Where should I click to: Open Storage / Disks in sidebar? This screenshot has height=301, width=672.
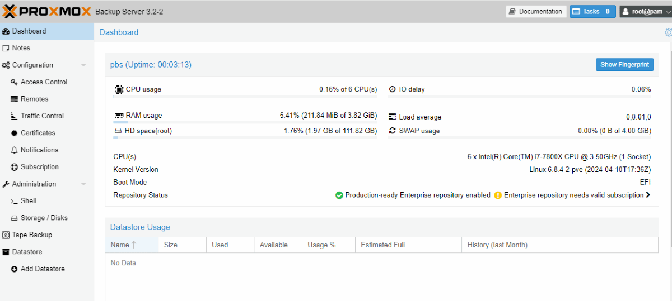tap(44, 218)
